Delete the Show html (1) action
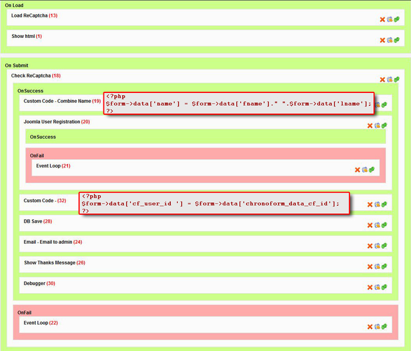Screen dimensions: 411x351 tap(383, 40)
